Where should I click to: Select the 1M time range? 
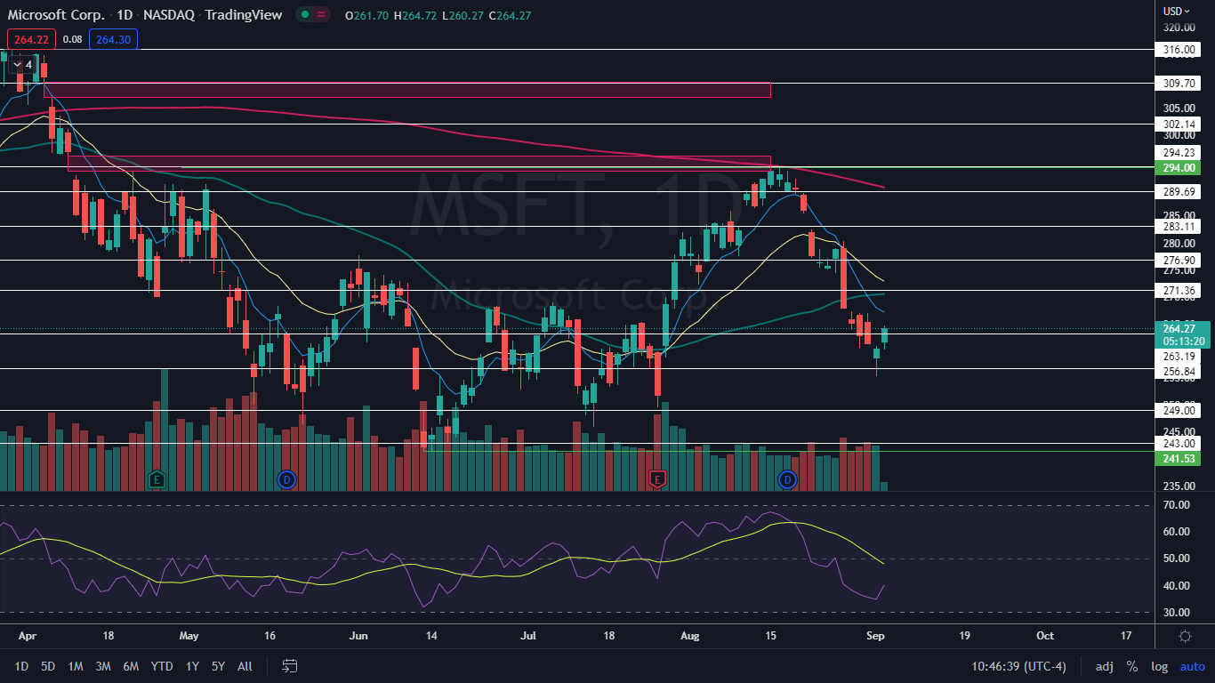click(x=76, y=666)
